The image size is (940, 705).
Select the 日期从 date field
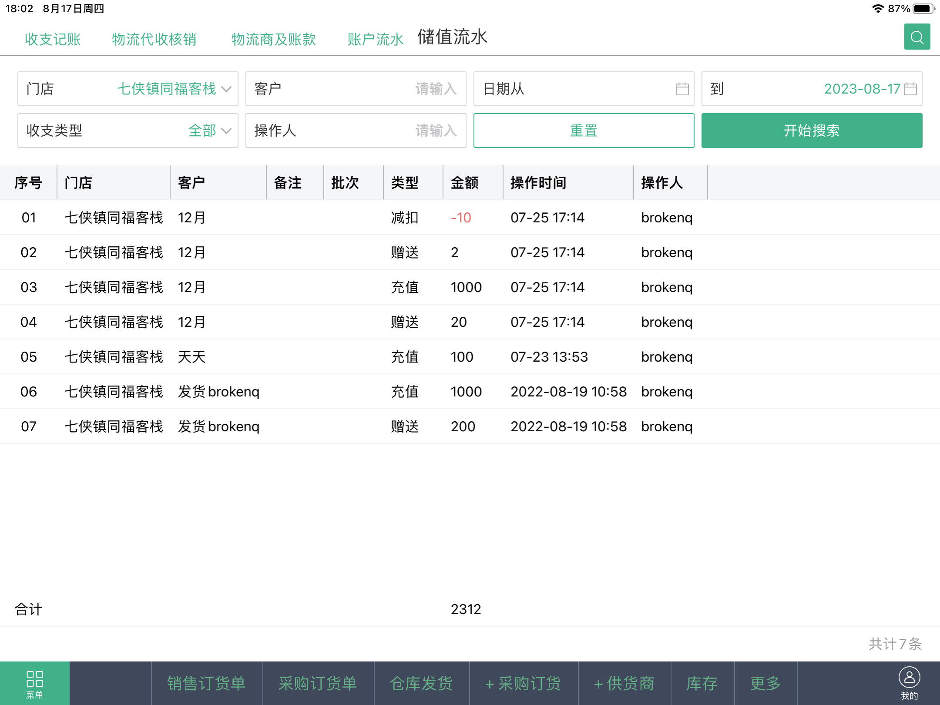[x=584, y=89]
